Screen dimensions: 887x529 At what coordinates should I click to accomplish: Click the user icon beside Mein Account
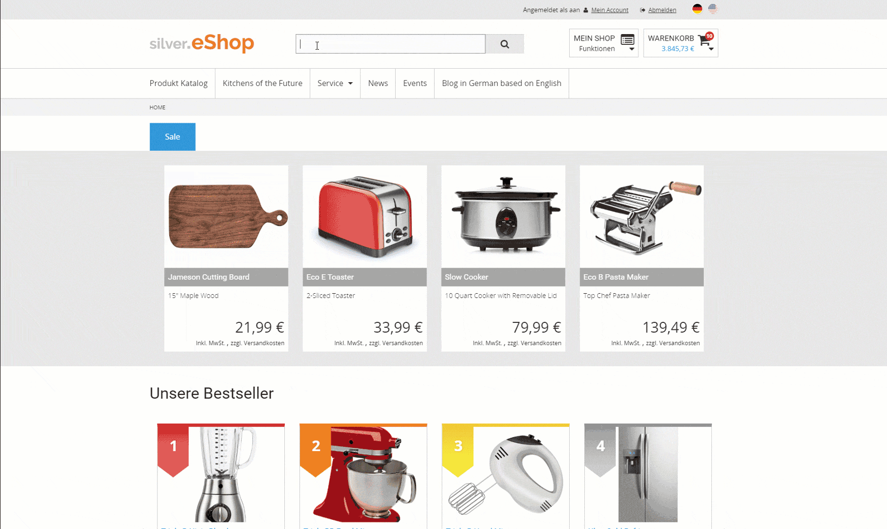585,10
